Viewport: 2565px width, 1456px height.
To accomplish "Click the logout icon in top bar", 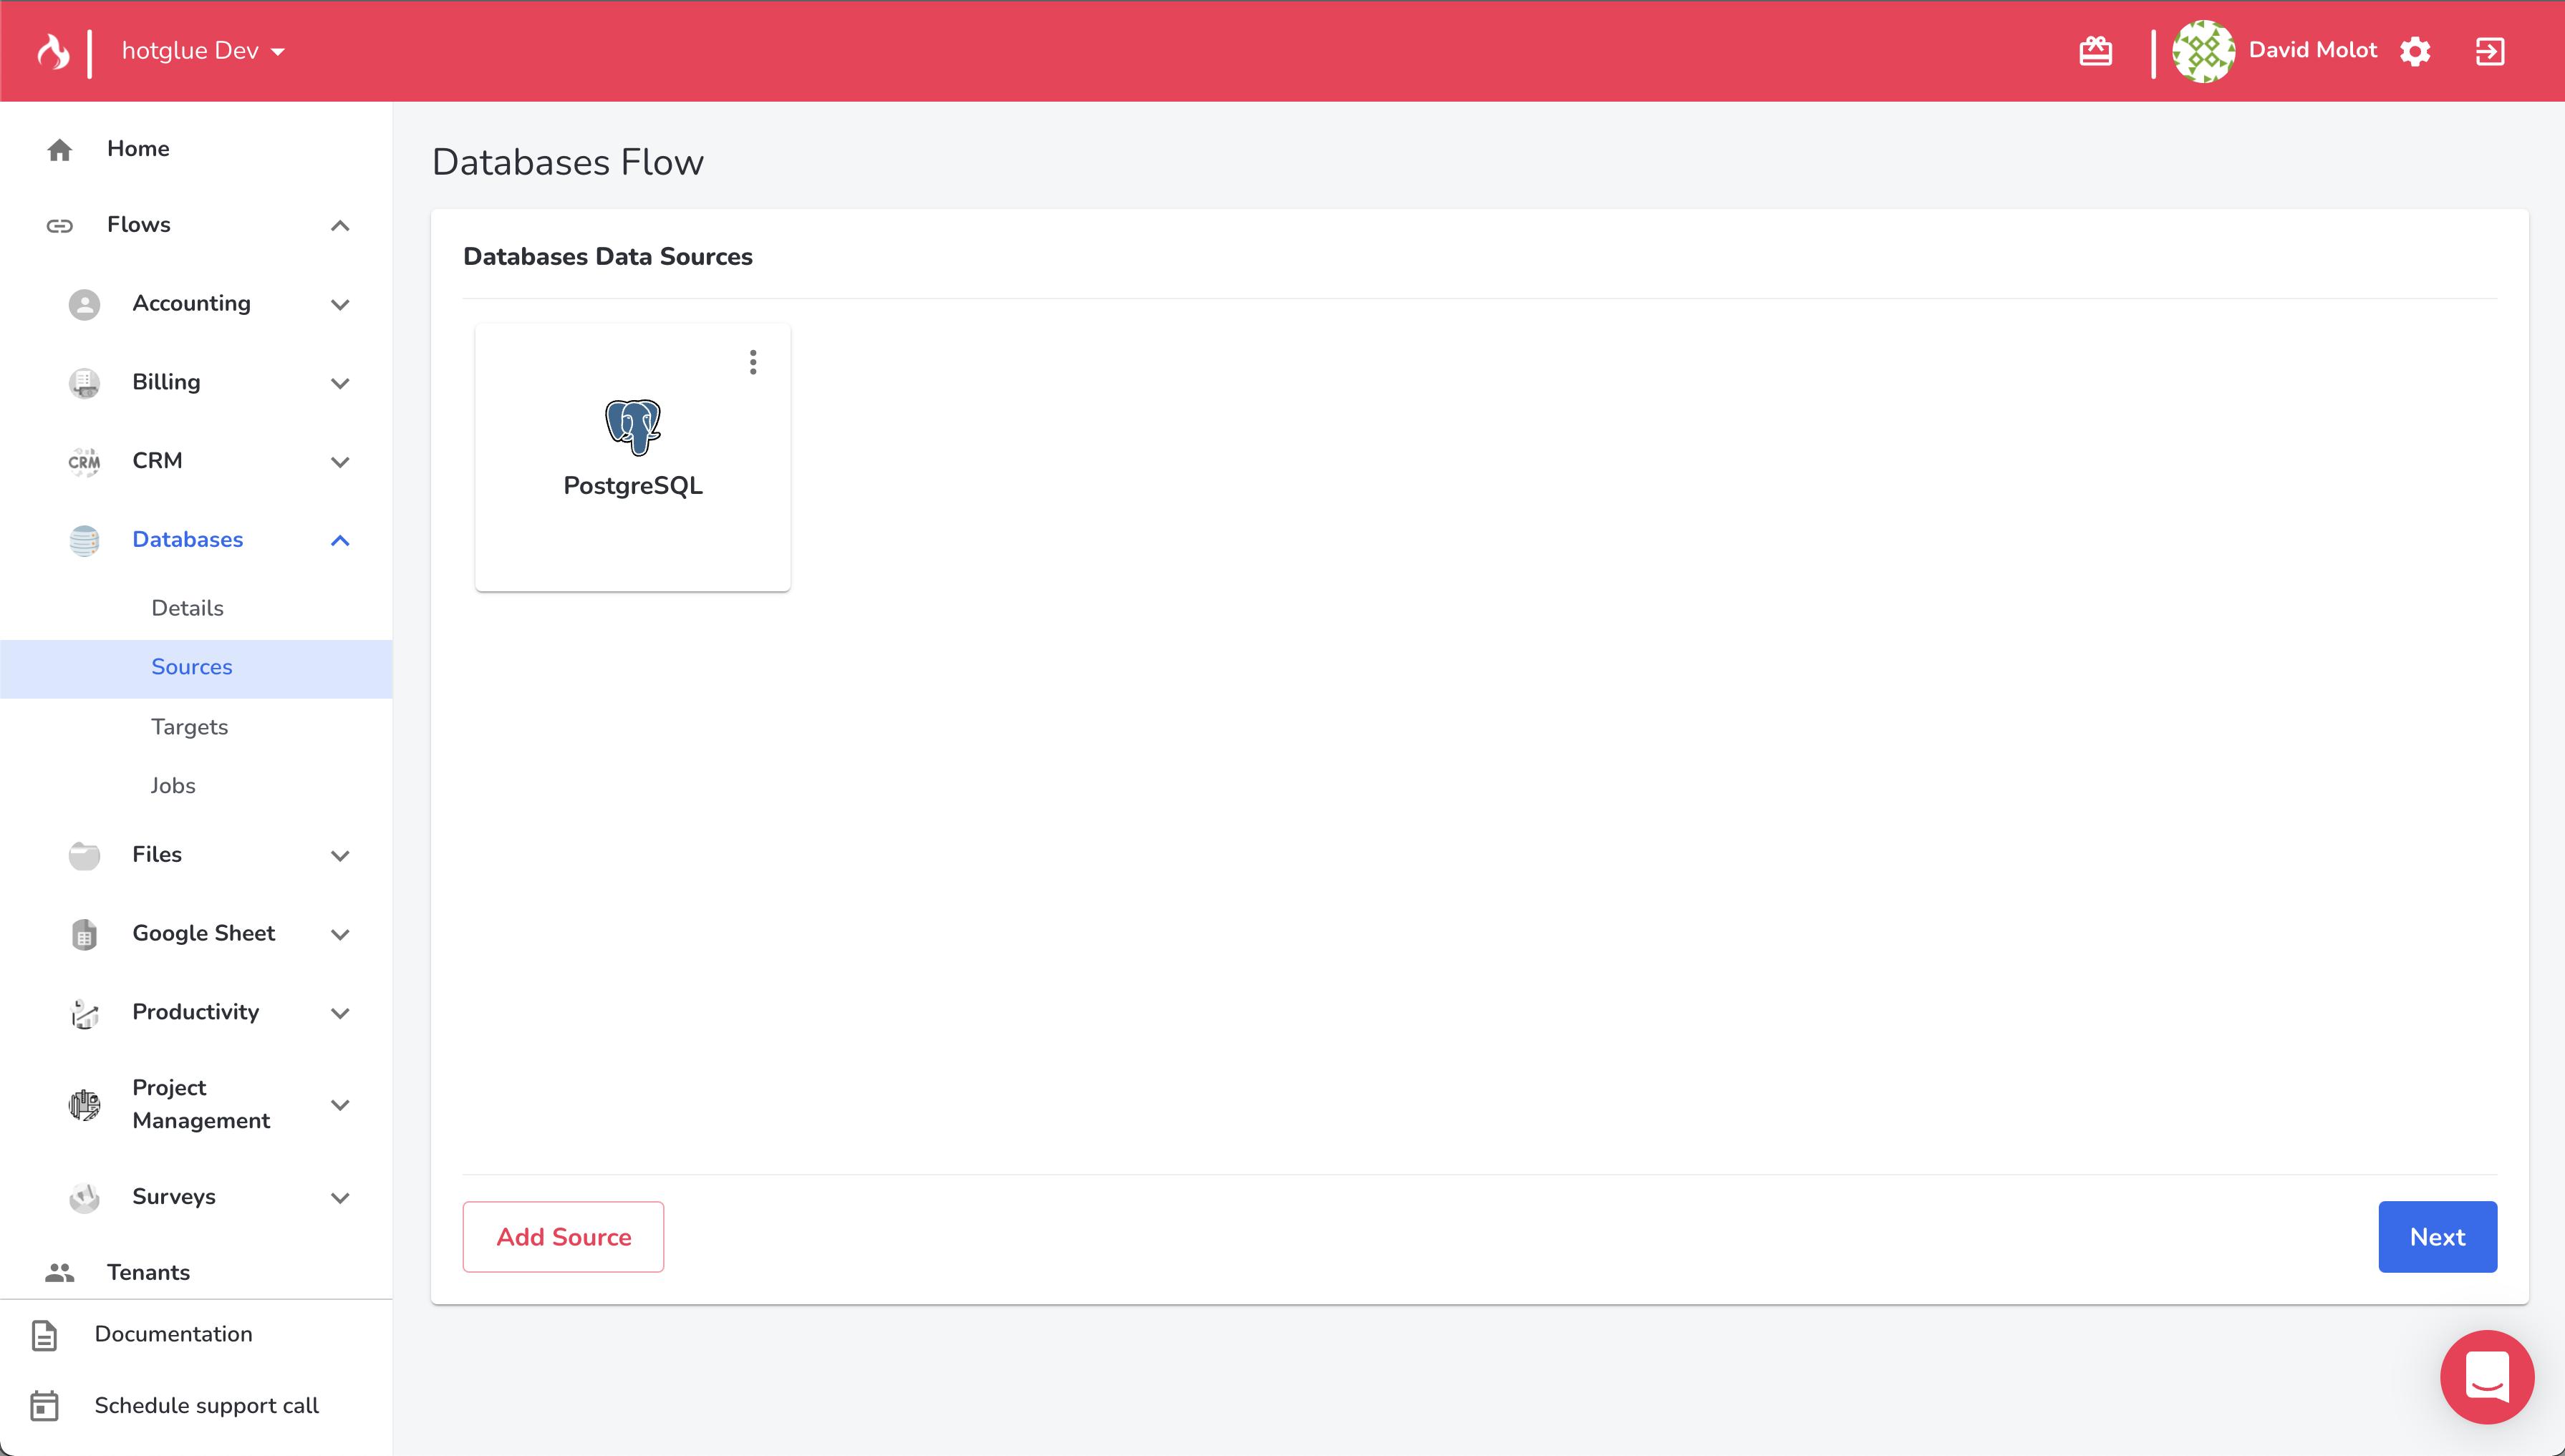I will [x=2490, y=51].
